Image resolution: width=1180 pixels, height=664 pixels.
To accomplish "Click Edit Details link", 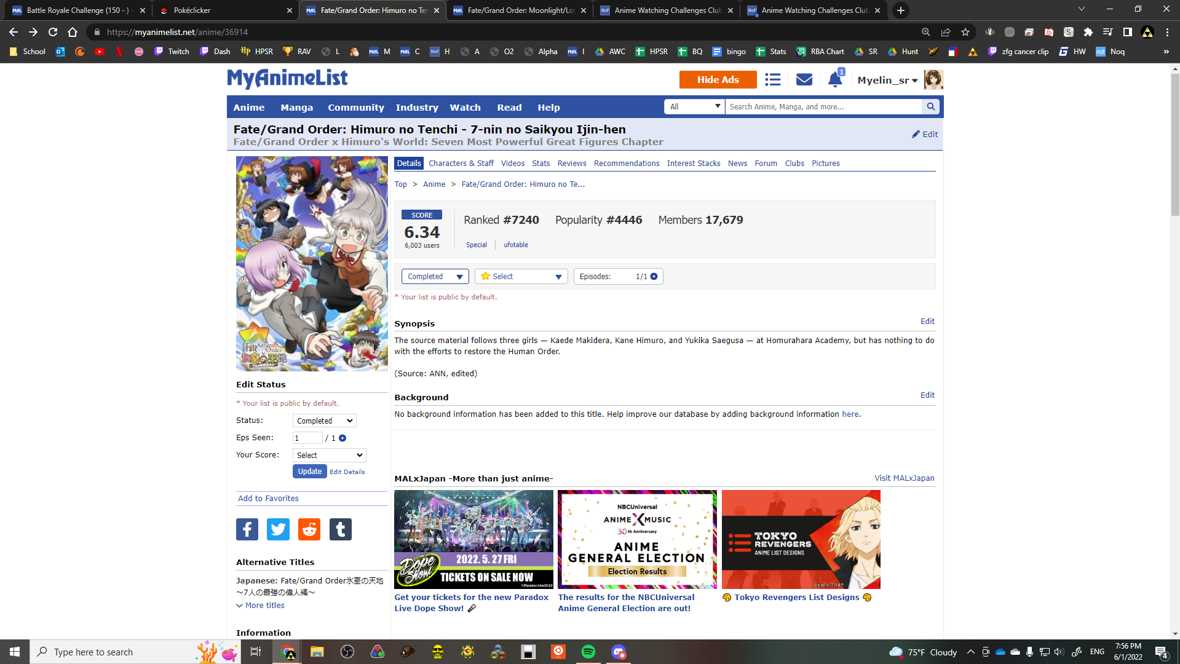I will pos(347,472).
